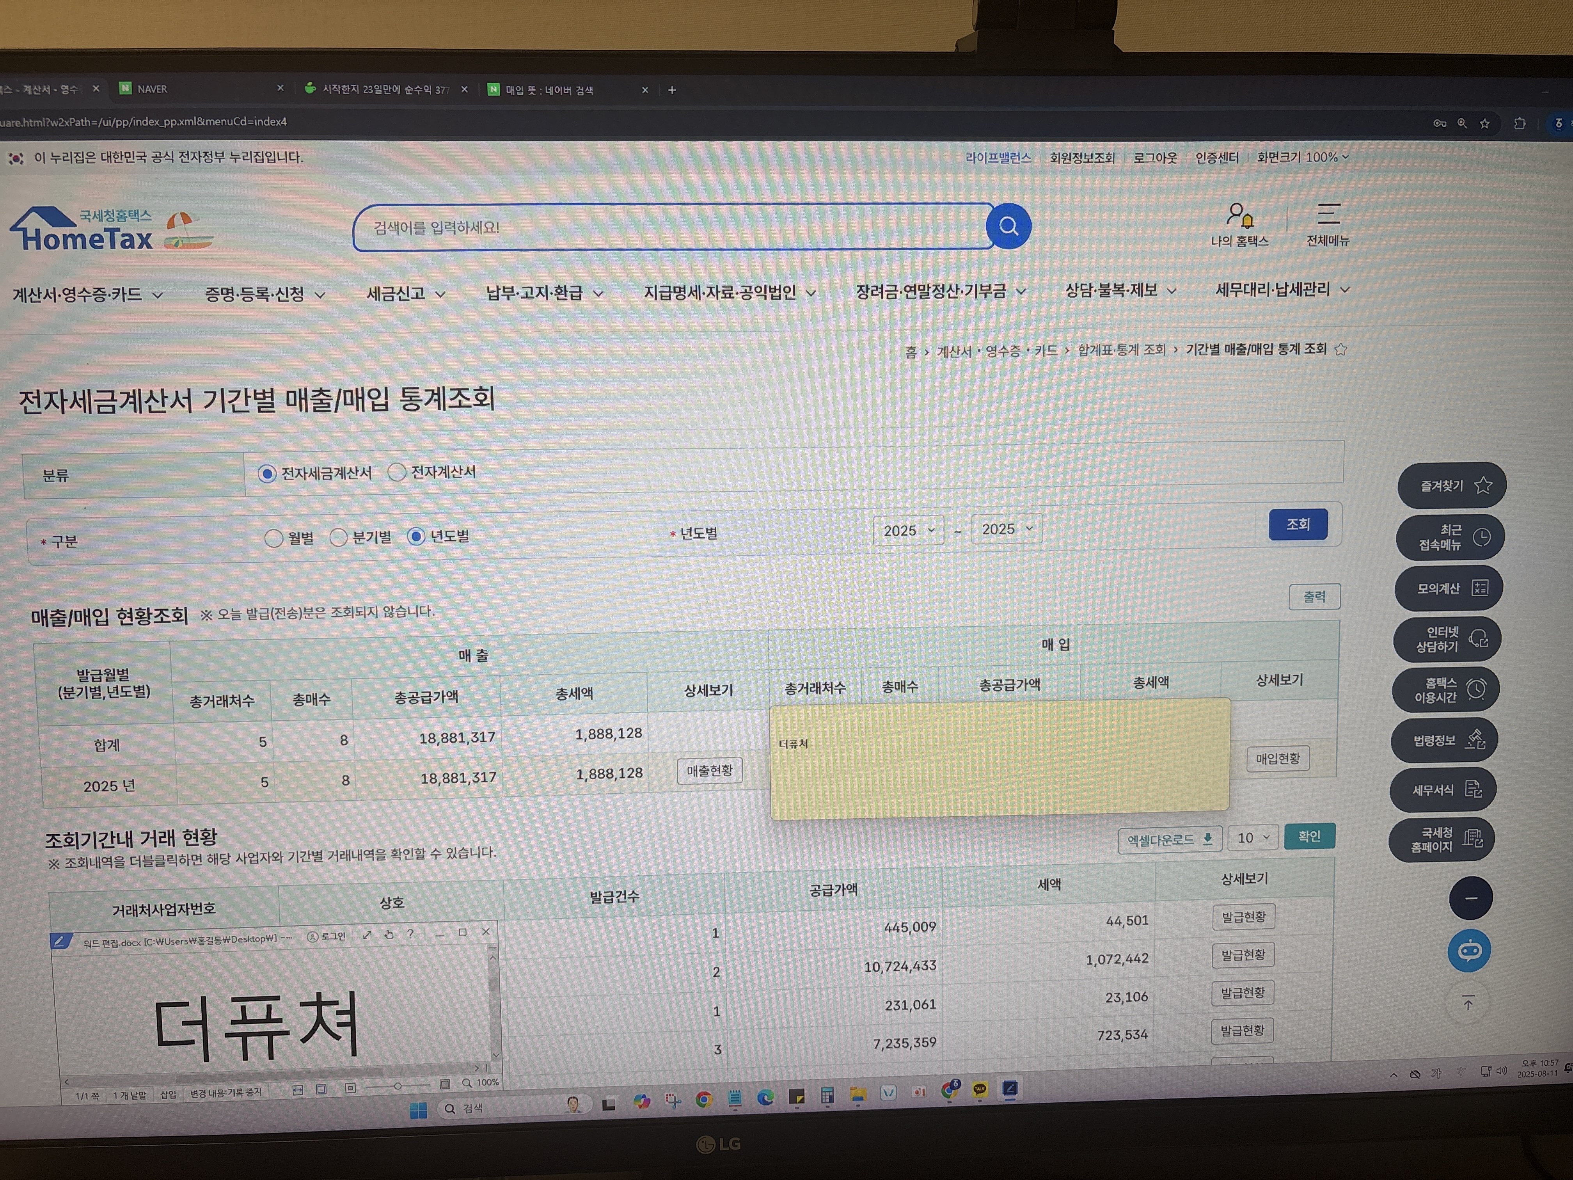1573x1180 pixels.
Task: Select 월별 period option
Action: (x=274, y=538)
